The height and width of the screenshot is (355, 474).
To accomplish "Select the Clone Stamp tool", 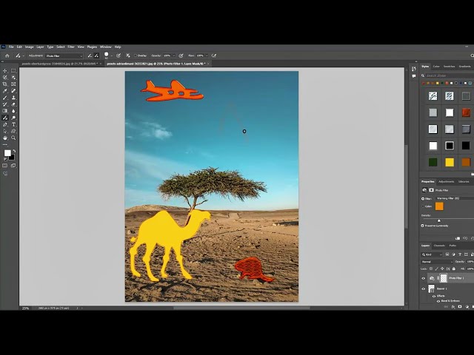I will pos(13,98).
